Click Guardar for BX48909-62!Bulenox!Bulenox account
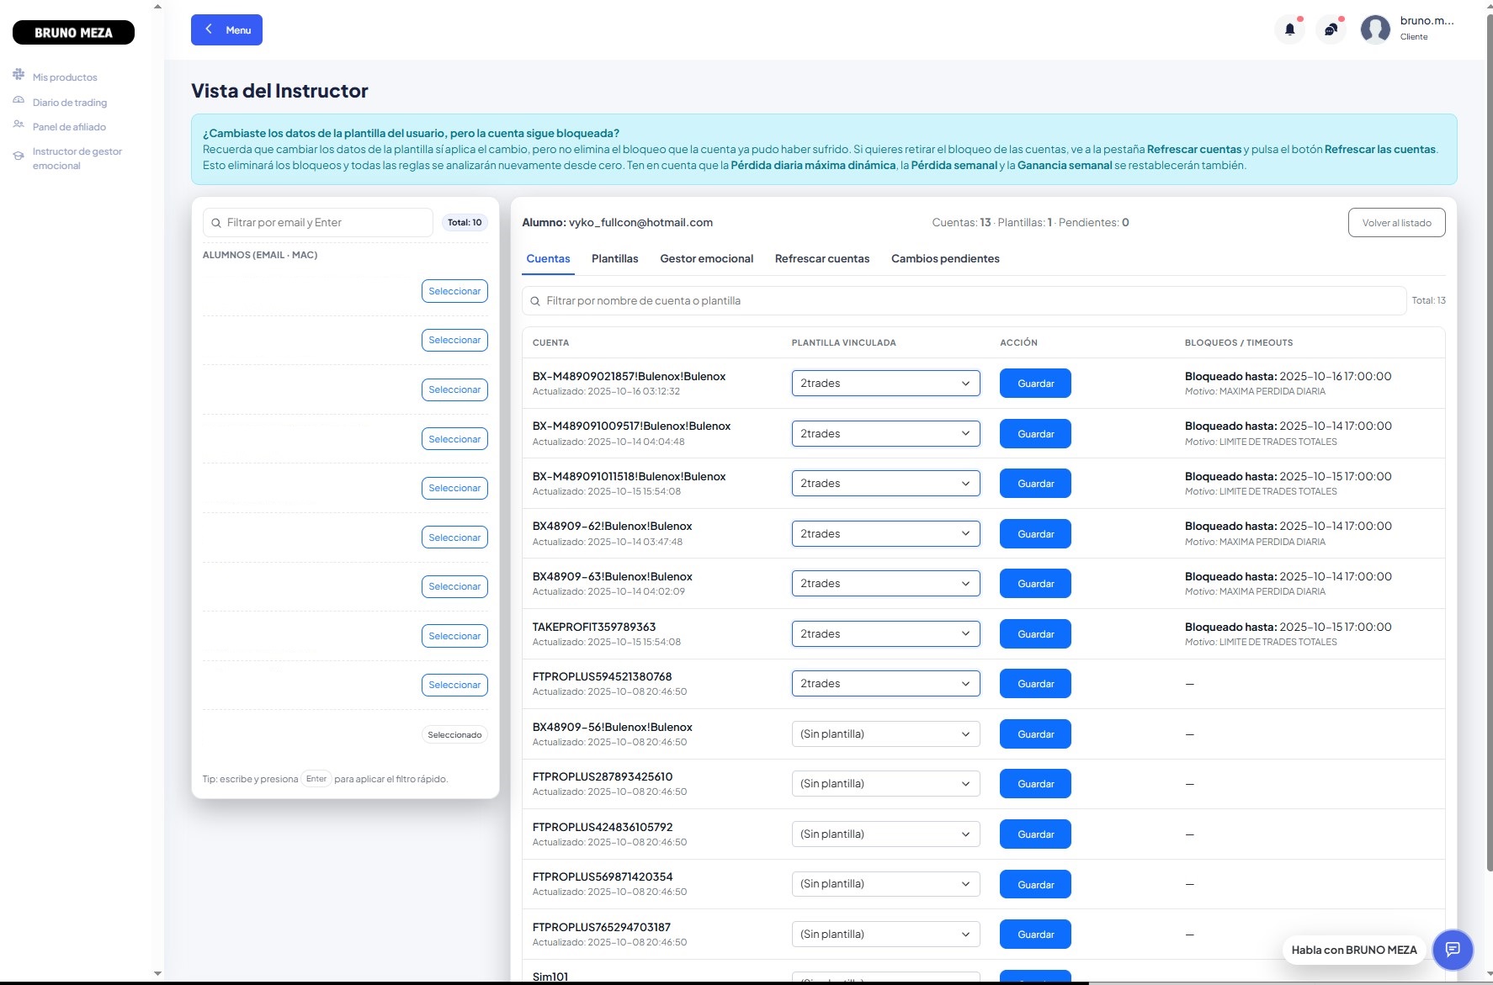Viewport: 1493px width, 985px height. tap(1035, 534)
